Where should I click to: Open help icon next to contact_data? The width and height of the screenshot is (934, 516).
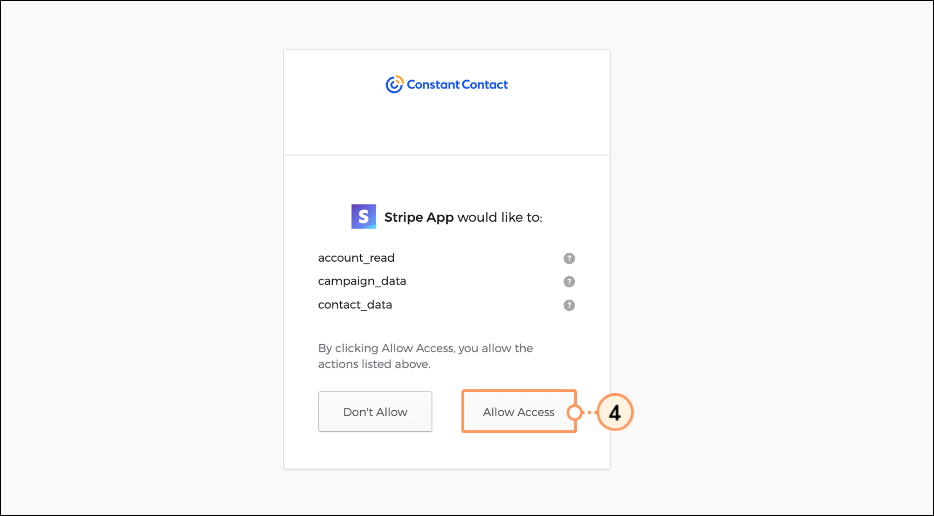(x=569, y=305)
